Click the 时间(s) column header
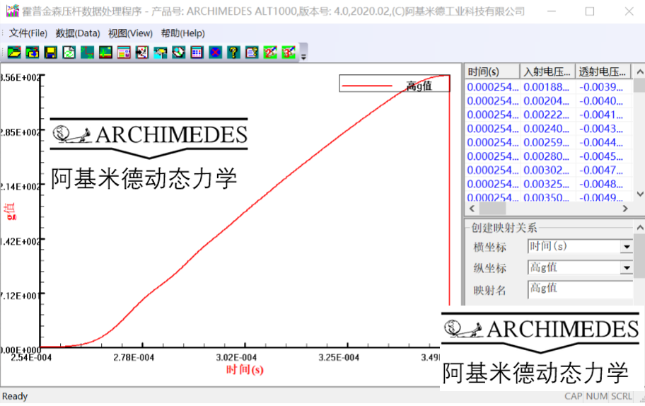 tap(492, 71)
